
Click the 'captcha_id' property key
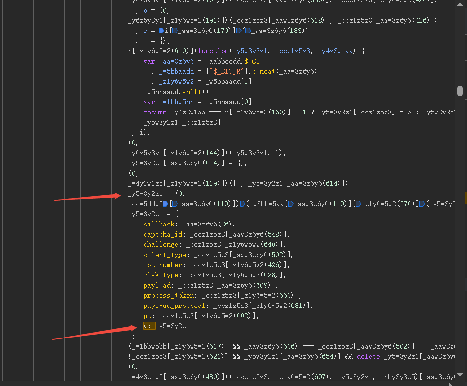pyautogui.click(x=163, y=234)
